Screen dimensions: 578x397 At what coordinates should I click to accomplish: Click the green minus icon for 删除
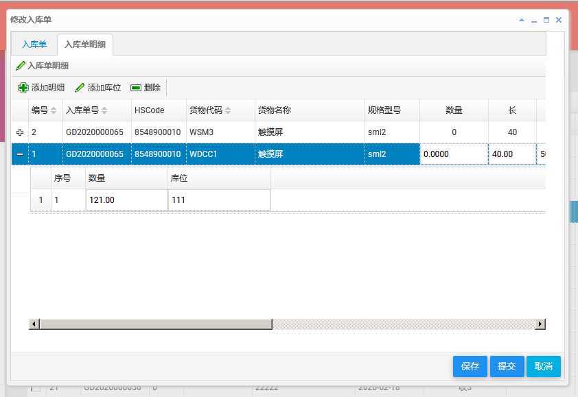[136, 88]
